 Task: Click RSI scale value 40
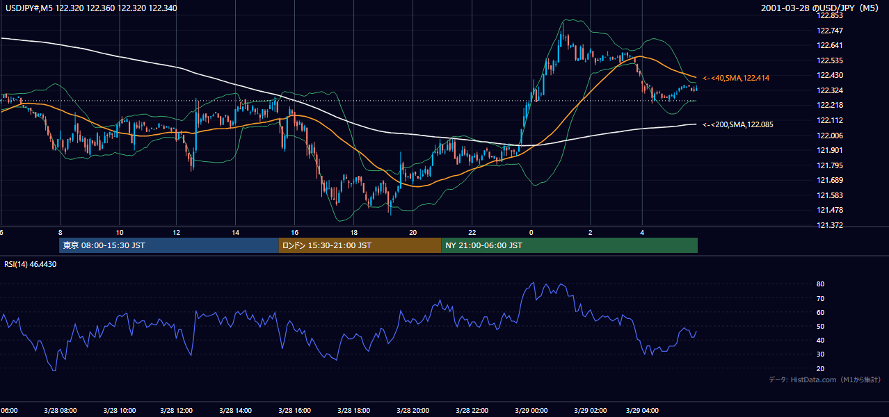(x=821, y=340)
